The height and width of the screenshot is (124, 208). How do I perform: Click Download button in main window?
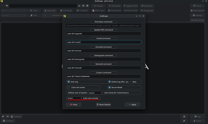[x=50, y=11]
